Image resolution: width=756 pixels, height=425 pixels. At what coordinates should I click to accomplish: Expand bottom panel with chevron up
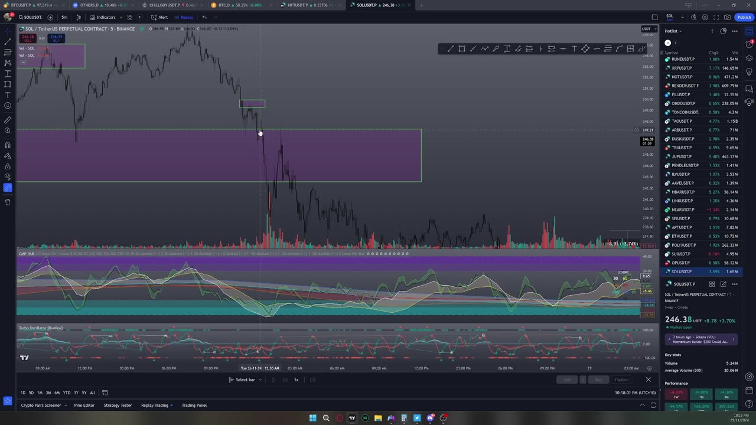tap(642, 405)
